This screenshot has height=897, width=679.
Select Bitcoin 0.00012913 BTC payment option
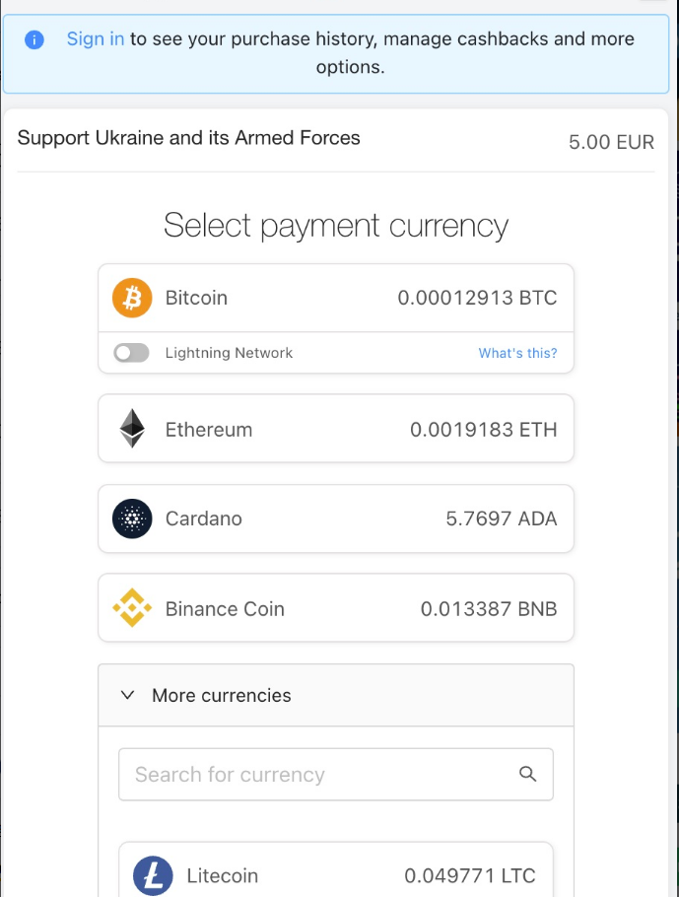(336, 298)
